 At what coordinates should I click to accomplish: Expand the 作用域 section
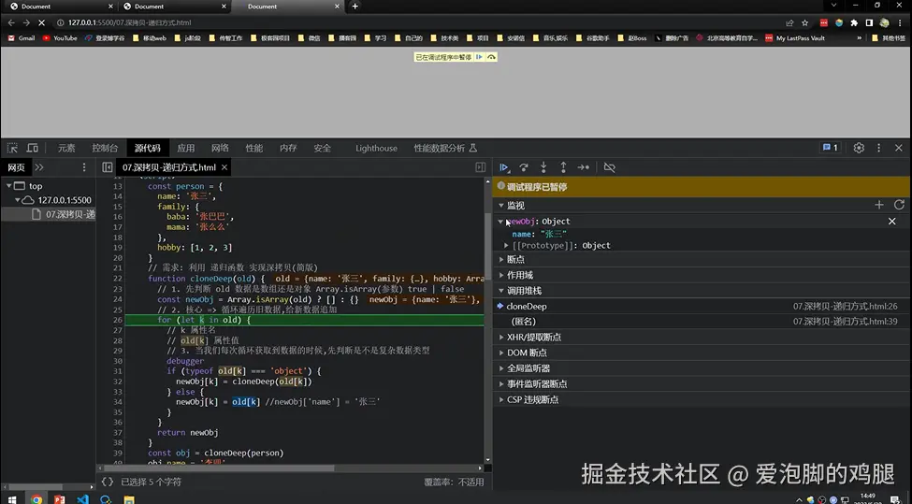[501, 275]
